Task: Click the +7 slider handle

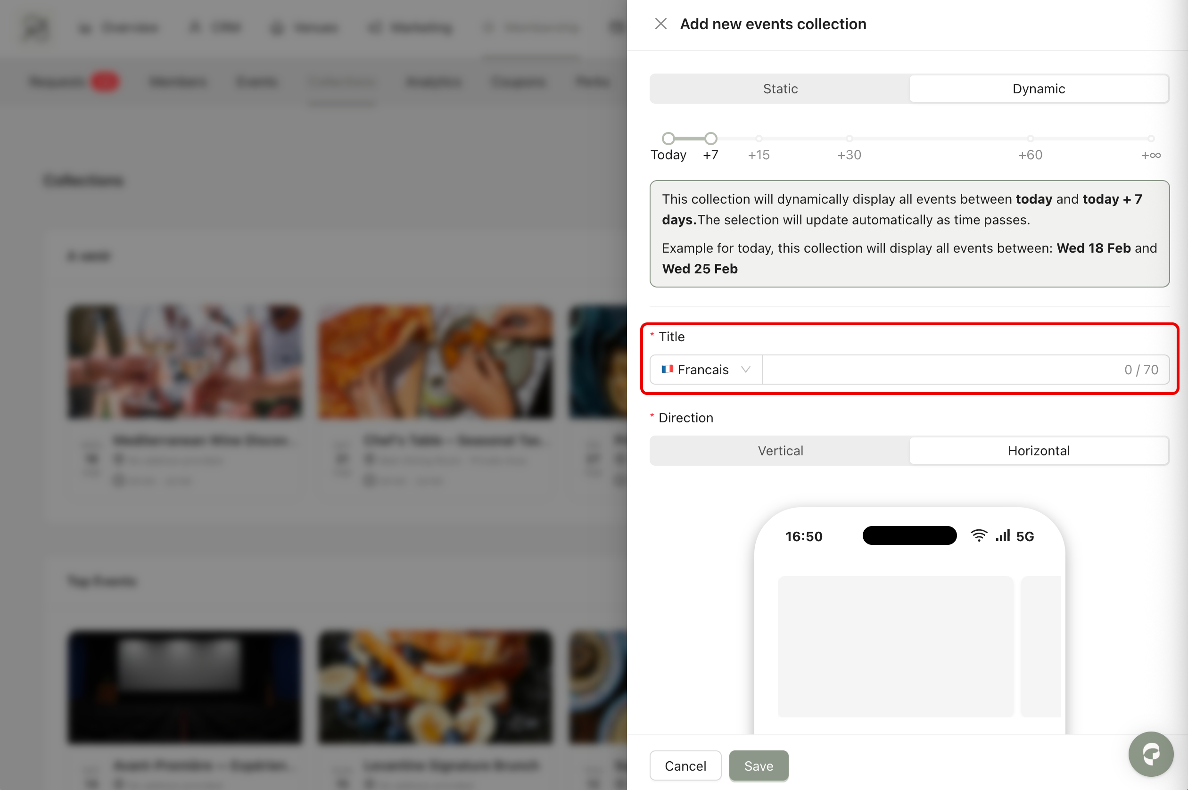Action: [710, 139]
